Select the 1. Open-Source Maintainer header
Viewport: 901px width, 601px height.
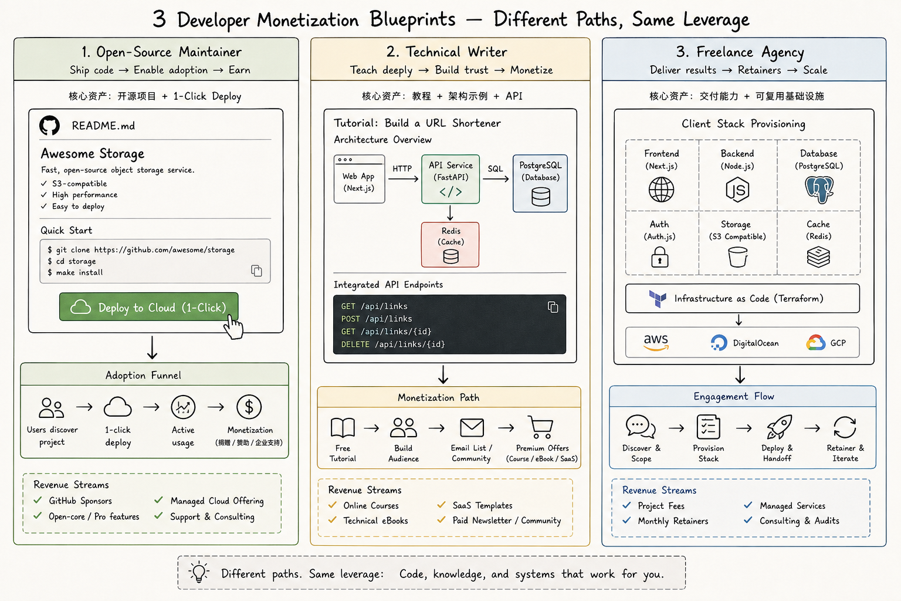[156, 59]
